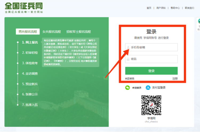Open the 注册 registration link
200x132 pixels.
175,79
